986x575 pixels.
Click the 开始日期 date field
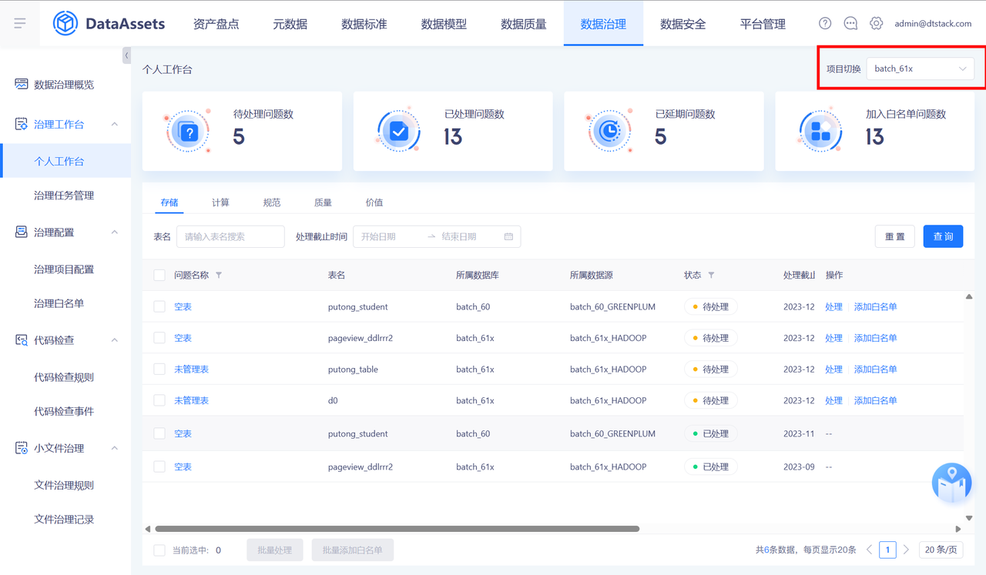pyautogui.click(x=389, y=236)
